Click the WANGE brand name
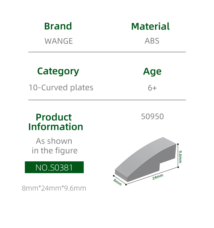The image size is (214, 228). [59, 41]
